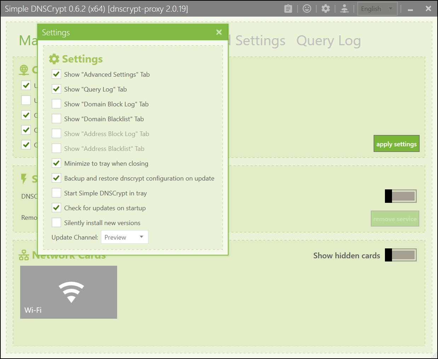Click the Wi-Fi network card
The image size is (438, 359).
click(x=69, y=292)
